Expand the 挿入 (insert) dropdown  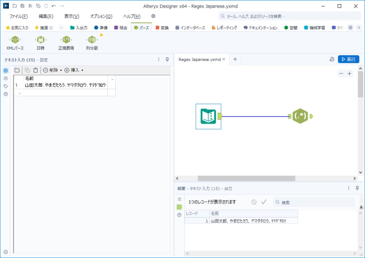tap(83, 70)
